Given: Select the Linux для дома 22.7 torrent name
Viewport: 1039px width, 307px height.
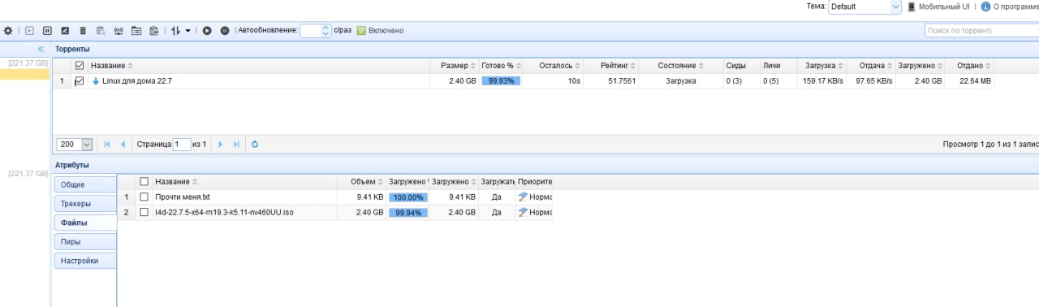Looking at the screenshot, I should tap(136, 81).
